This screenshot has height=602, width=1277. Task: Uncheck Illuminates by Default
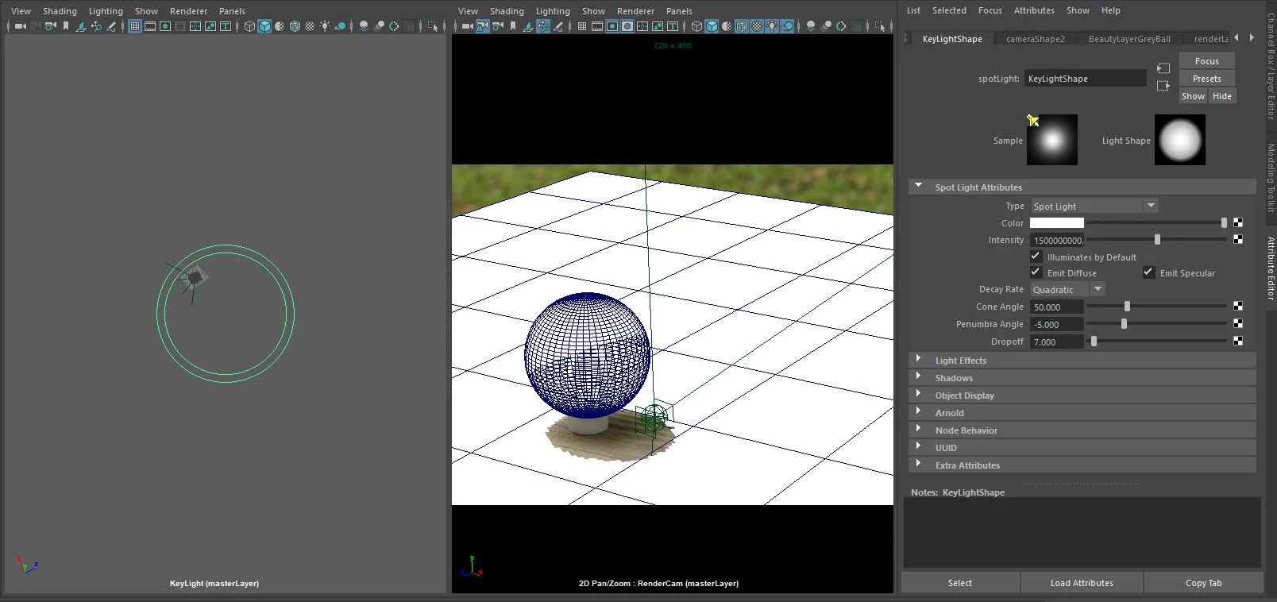click(x=1036, y=257)
